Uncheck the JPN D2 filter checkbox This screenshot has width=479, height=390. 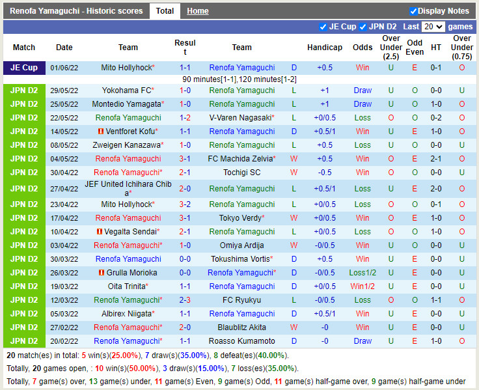click(363, 27)
